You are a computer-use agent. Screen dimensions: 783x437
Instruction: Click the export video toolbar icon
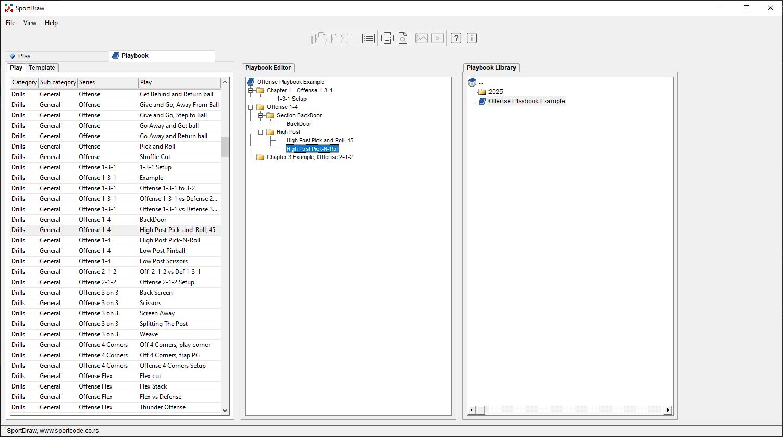437,38
